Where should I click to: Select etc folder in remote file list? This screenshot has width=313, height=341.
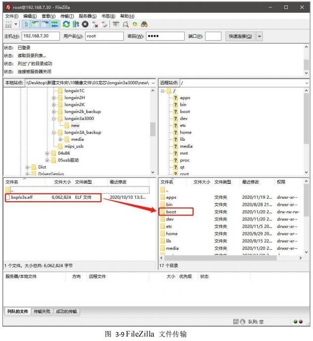coord(169,227)
